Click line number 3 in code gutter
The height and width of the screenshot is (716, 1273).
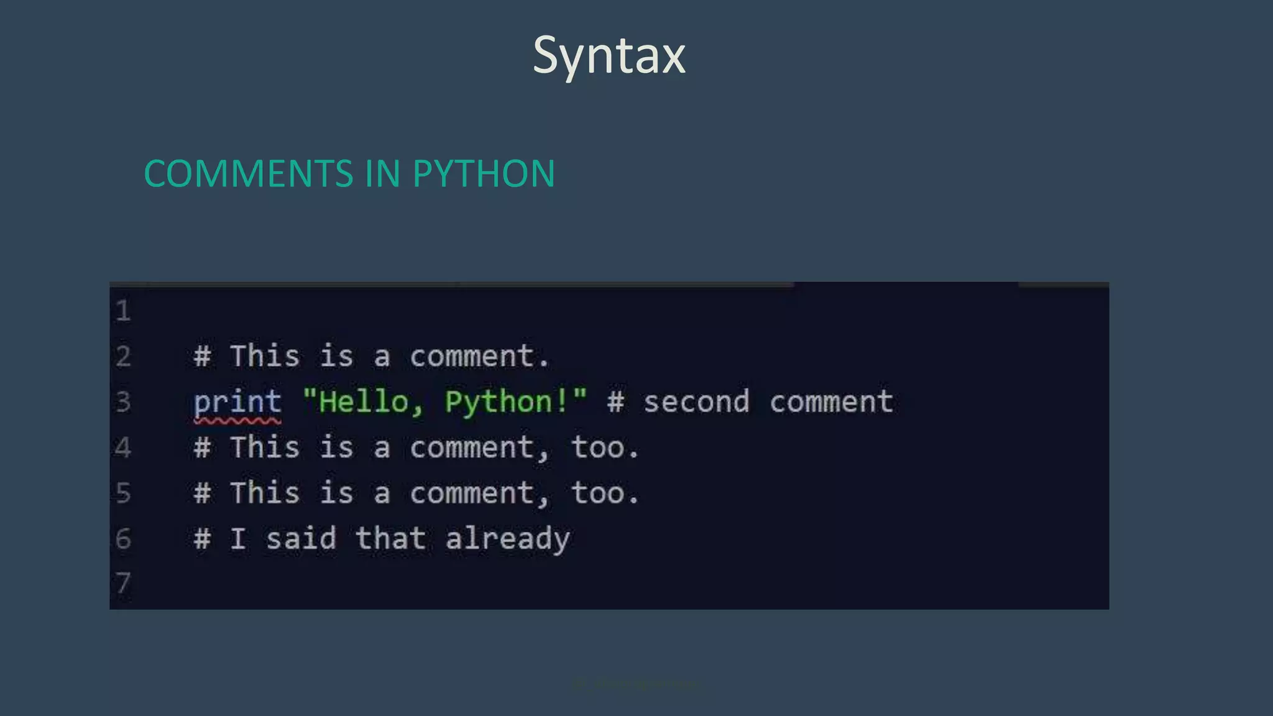tap(123, 402)
